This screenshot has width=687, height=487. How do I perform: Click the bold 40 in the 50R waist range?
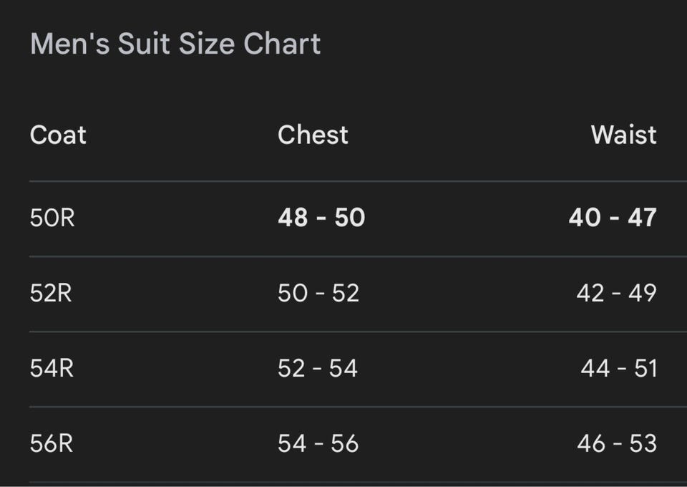[585, 218]
